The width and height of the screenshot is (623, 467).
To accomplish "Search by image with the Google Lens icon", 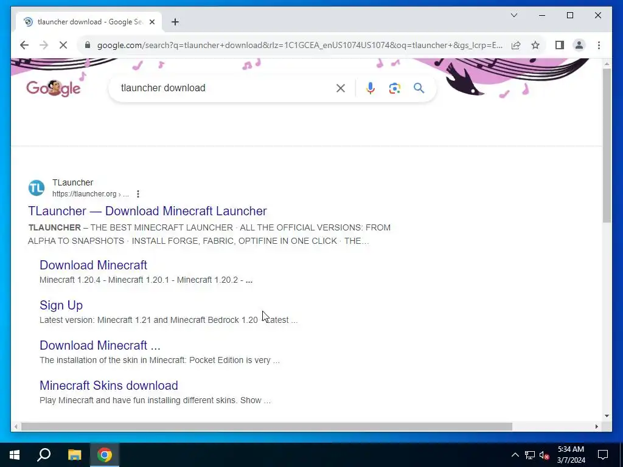I will 394,88.
